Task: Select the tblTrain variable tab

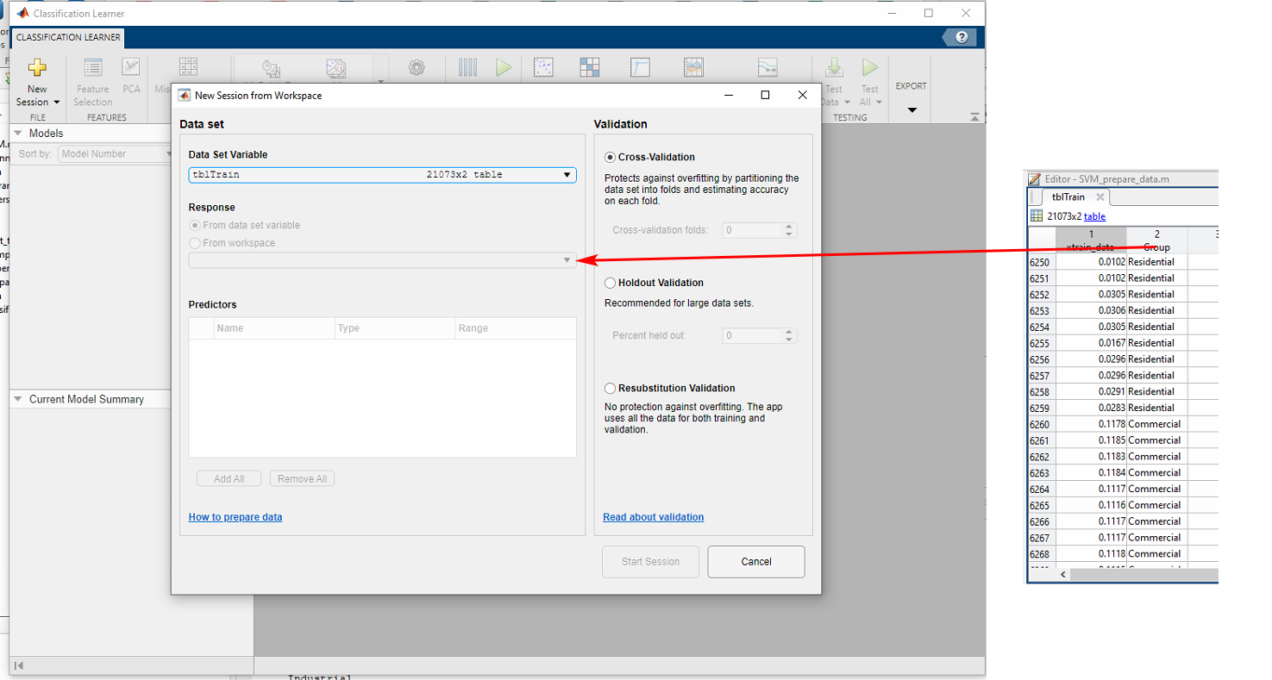Action: tap(1068, 197)
